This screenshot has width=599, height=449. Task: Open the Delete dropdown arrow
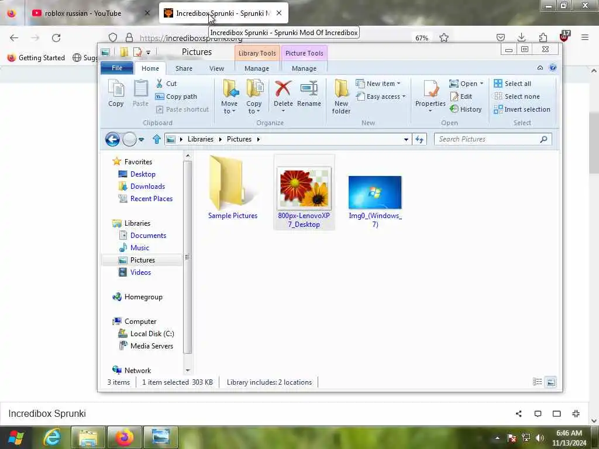click(283, 111)
